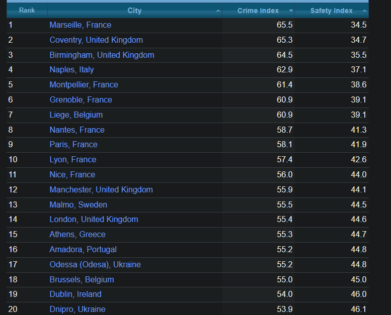This screenshot has height=315, width=391.
Task: Select Naples crime index value 62.9
Action: click(284, 69)
